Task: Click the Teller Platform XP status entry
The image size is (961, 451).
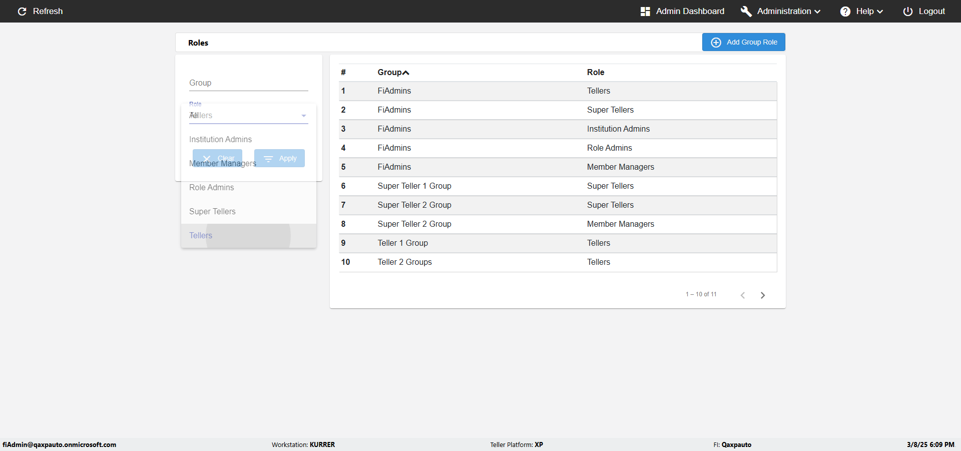Action: click(x=517, y=444)
